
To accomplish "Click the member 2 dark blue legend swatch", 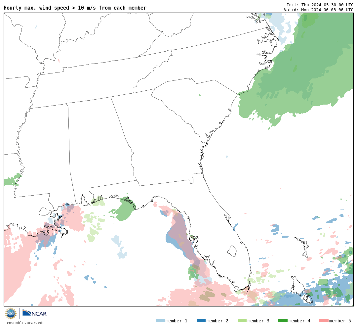I will tap(201, 321).
